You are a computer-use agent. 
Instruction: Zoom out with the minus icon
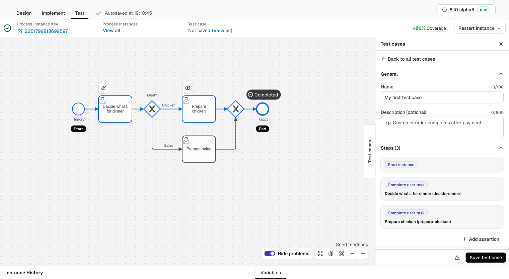click(352, 254)
